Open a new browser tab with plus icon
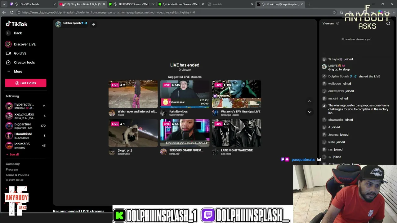The image size is (397, 223). tap(309, 4)
